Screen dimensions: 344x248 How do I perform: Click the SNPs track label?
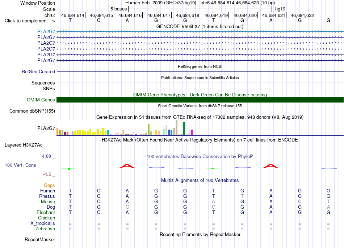point(49,88)
